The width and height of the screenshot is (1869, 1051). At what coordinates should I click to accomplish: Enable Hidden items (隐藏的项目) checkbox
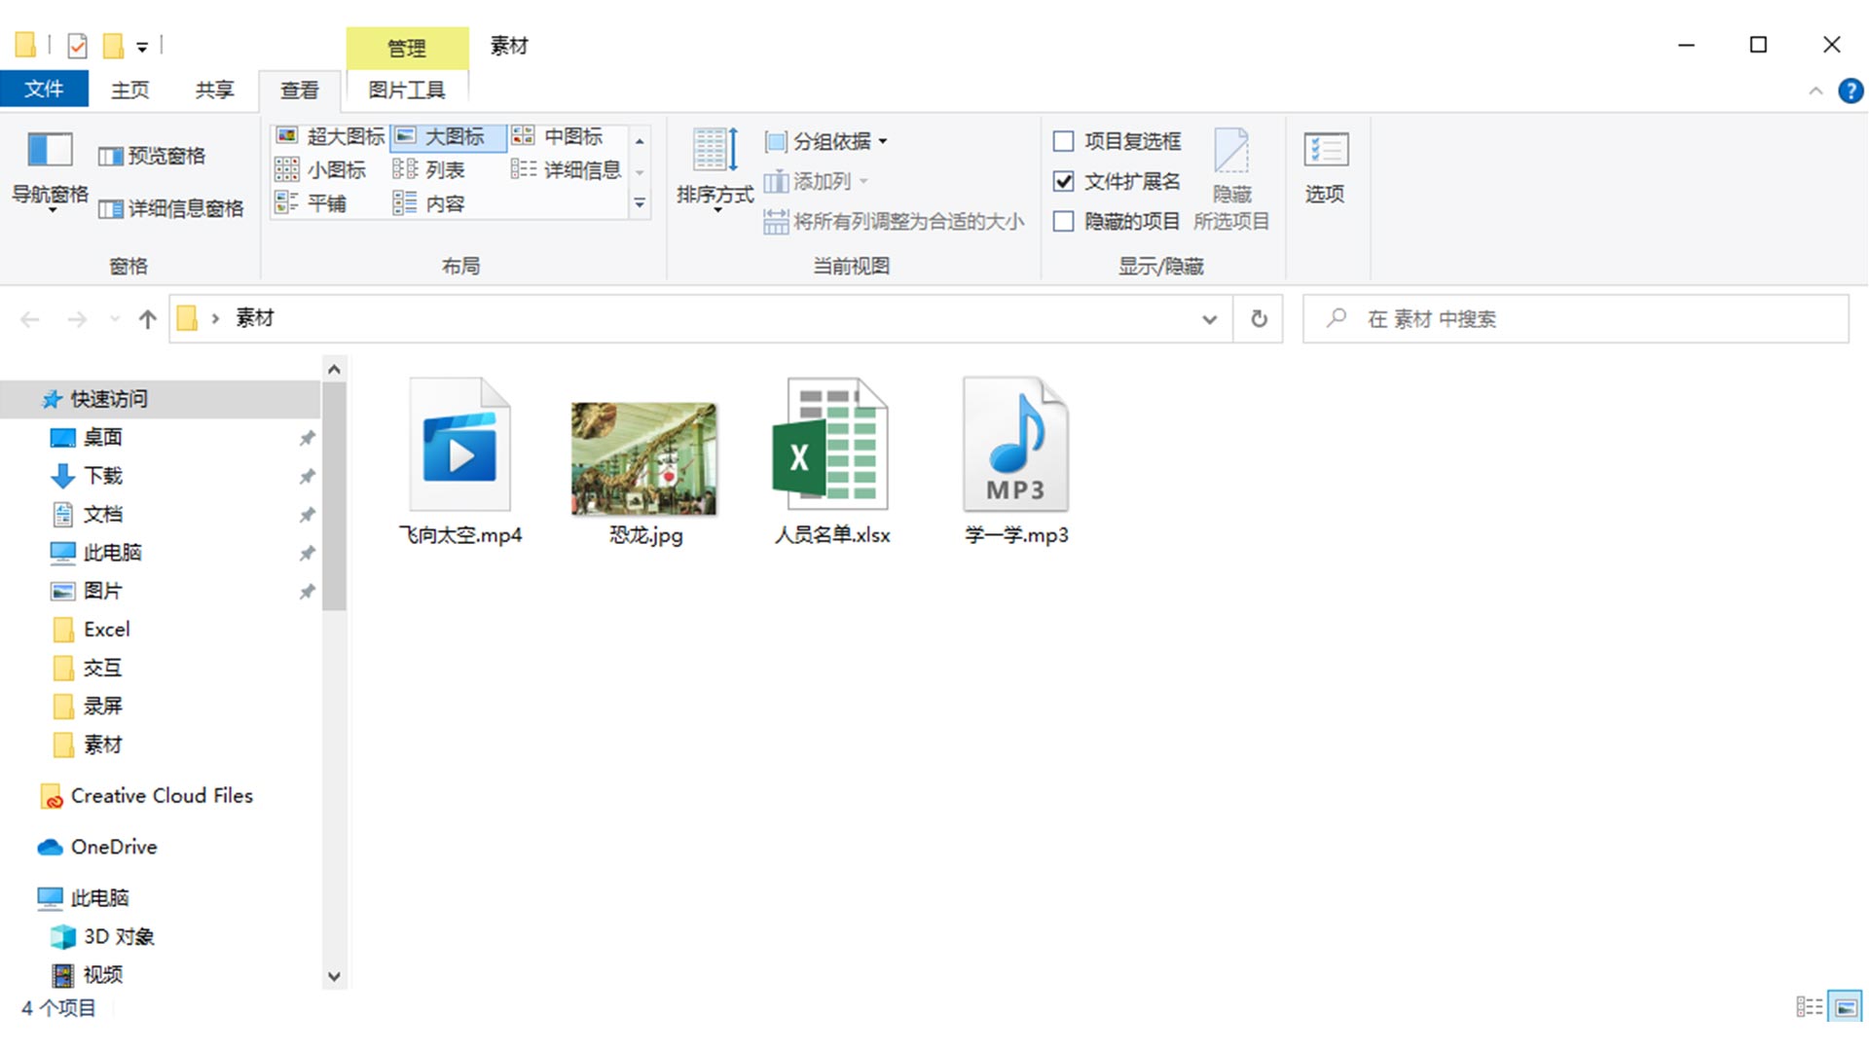coord(1064,222)
